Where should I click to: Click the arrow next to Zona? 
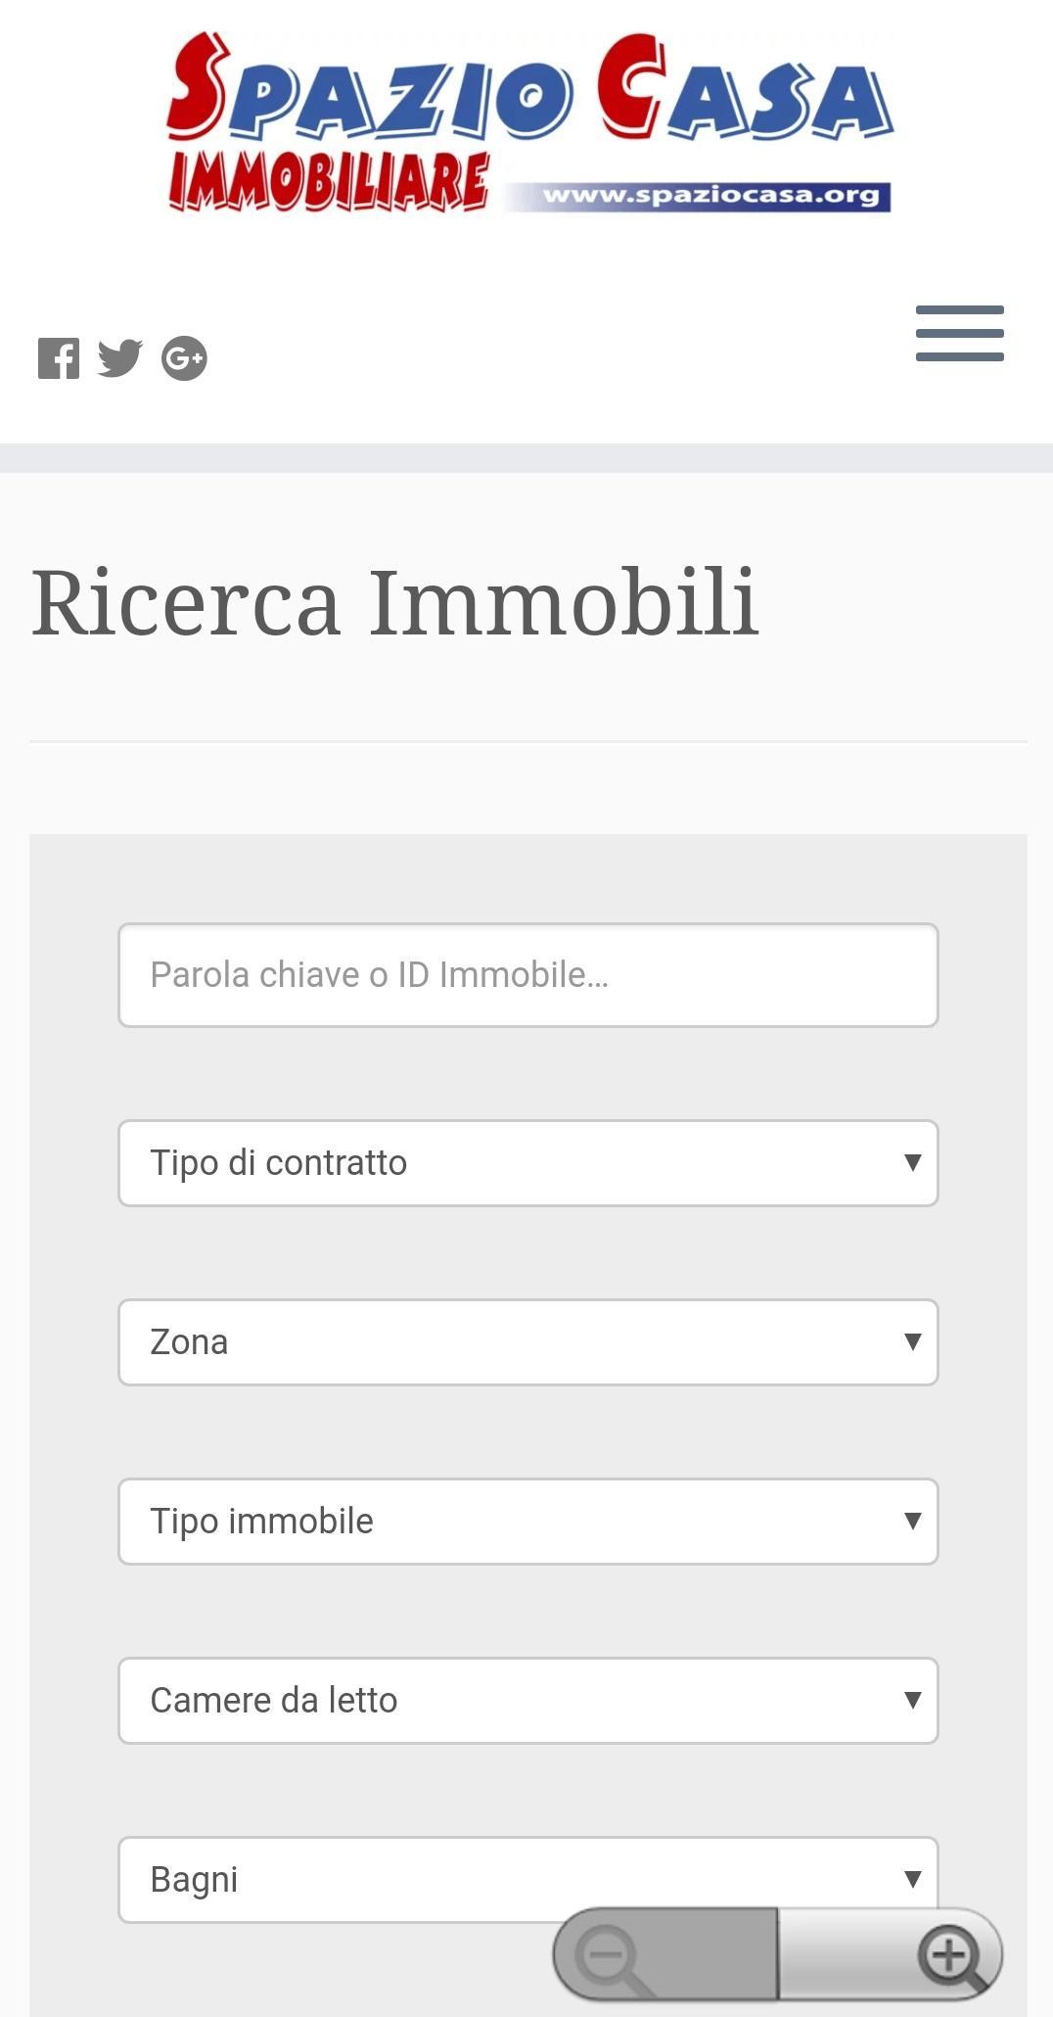pyautogui.click(x=912, y=1342)
